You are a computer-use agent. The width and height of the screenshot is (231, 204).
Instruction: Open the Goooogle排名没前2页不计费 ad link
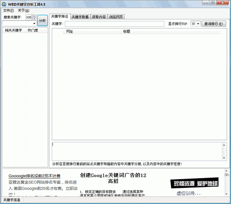[34, 176]
